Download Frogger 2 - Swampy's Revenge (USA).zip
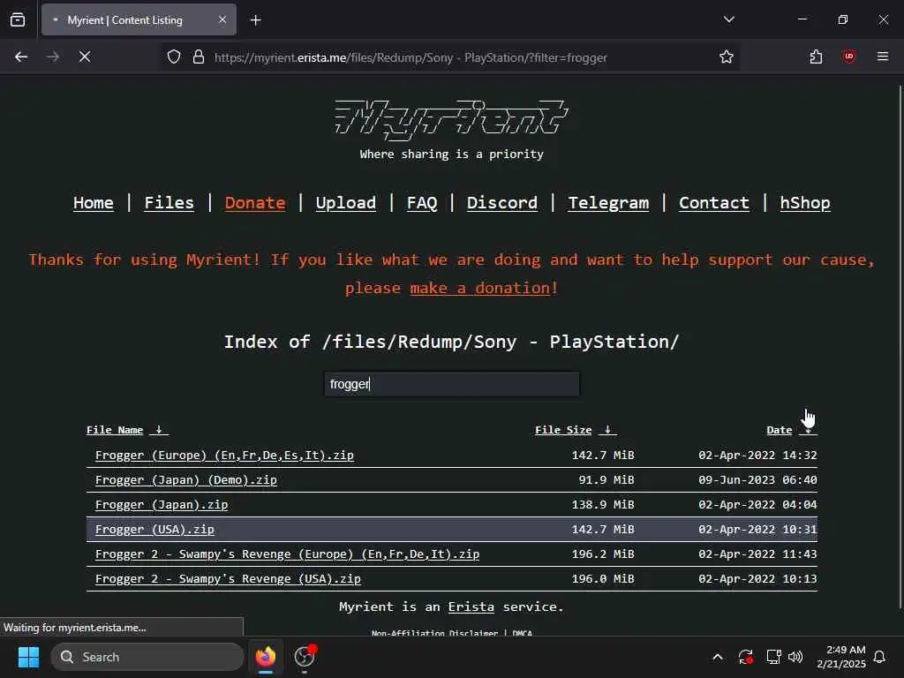 tap(228, 579)
